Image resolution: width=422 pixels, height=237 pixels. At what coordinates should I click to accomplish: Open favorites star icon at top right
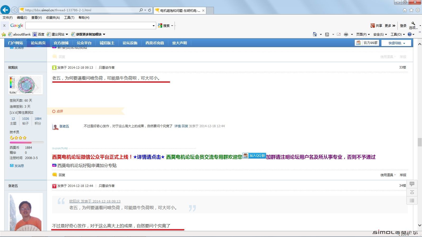pos(411,10)
